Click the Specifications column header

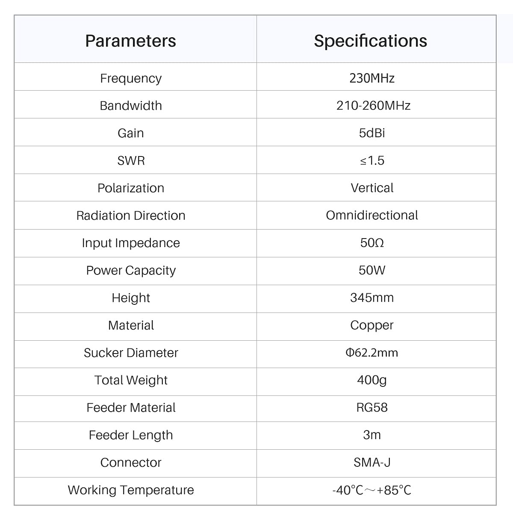click(370, 41)
